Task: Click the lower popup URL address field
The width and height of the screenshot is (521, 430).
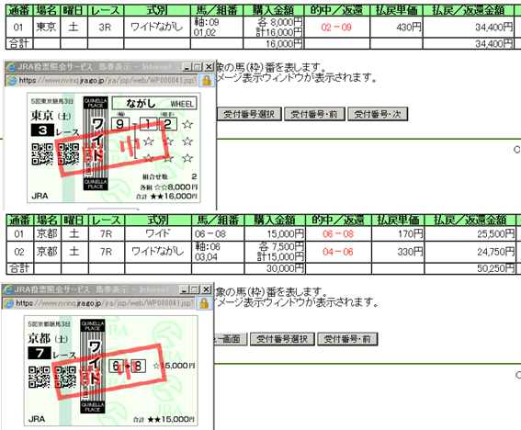Action: 105,303
